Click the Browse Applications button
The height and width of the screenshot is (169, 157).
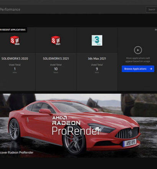coord(138,69)
